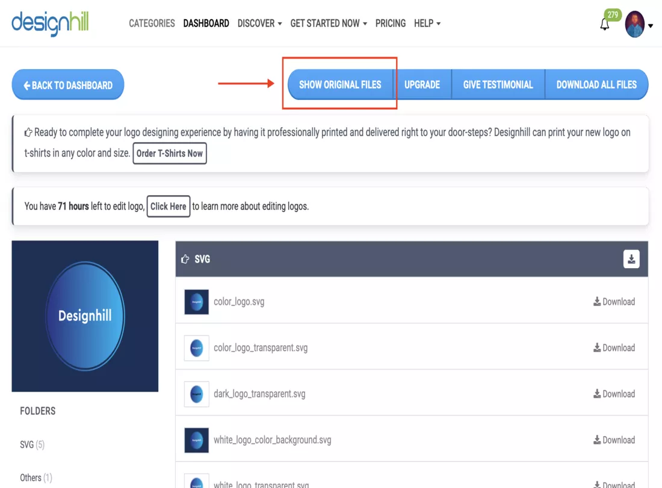
Task: Click the SVG section download-all icon
Action: [631, 259]
